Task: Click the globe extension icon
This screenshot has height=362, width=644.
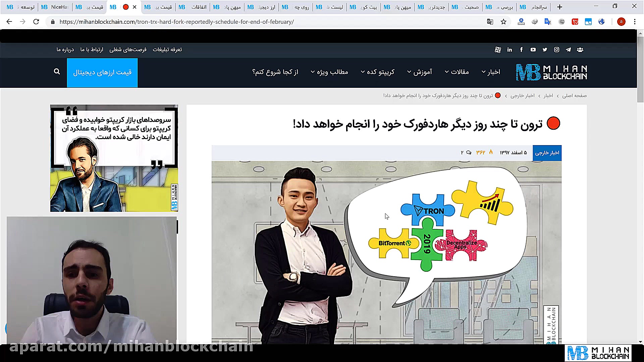Action: click(601, 22)
